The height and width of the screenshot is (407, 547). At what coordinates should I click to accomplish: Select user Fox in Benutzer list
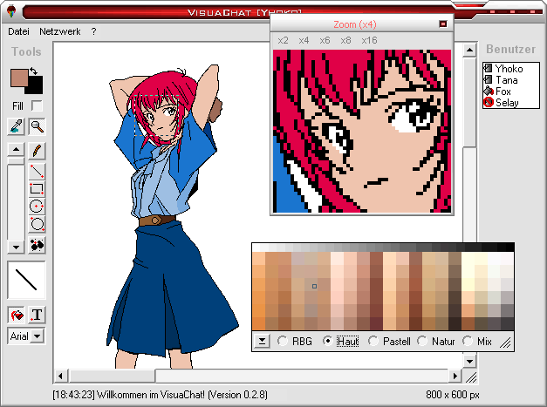coord(504,91)
